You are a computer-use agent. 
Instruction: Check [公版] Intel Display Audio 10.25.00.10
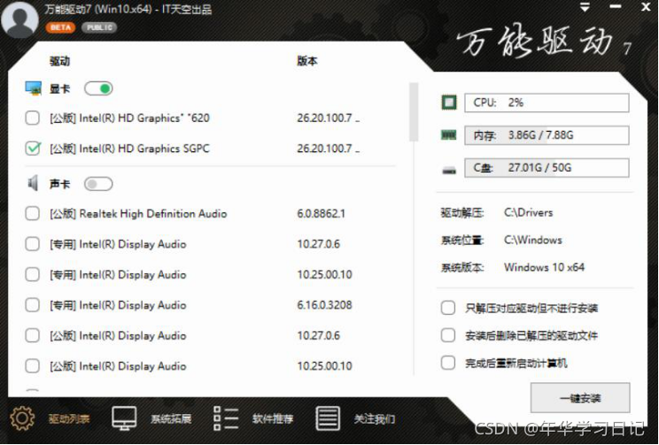33,366
